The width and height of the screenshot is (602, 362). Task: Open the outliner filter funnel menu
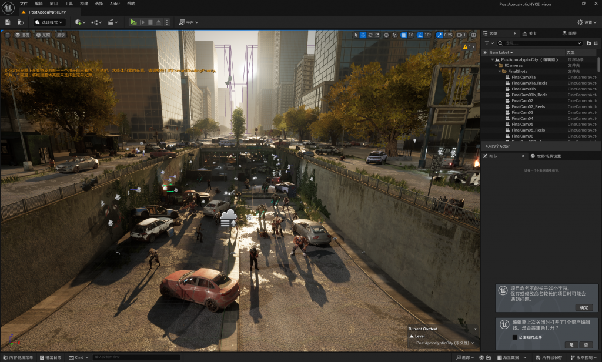(489, 43)
